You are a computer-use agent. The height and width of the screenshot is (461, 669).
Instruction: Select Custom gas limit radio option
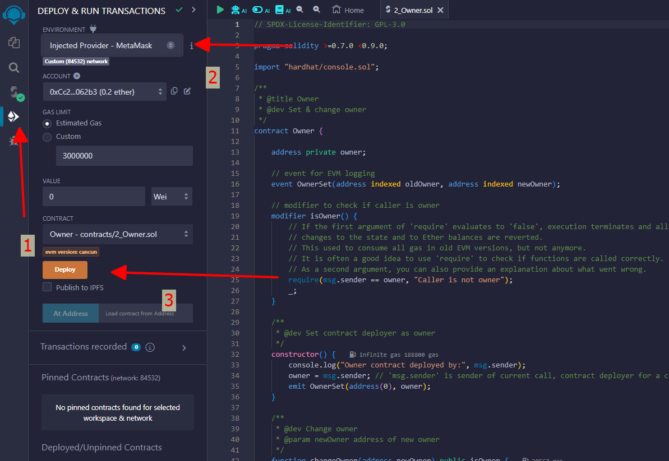click(47, 137)
